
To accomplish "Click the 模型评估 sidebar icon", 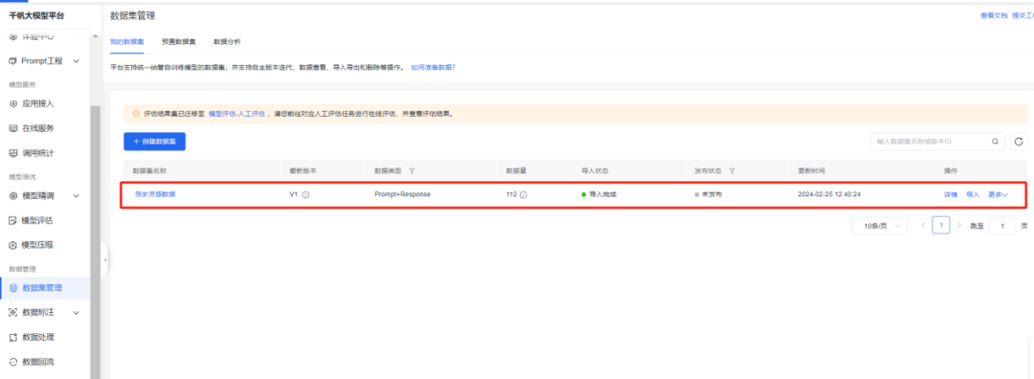I will click(x=12, y=220).
